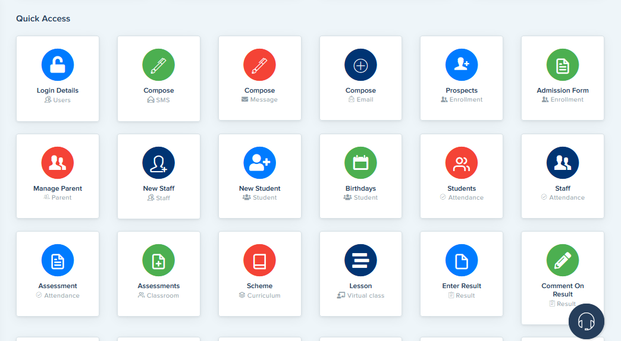Screen dimensions: 621x341
Task: Open the Admission Form document icon
Action: pos(562,65)
